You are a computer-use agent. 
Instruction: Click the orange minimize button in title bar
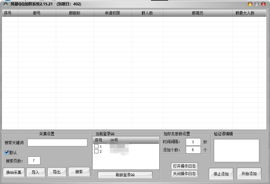click(x=250, y=4)
